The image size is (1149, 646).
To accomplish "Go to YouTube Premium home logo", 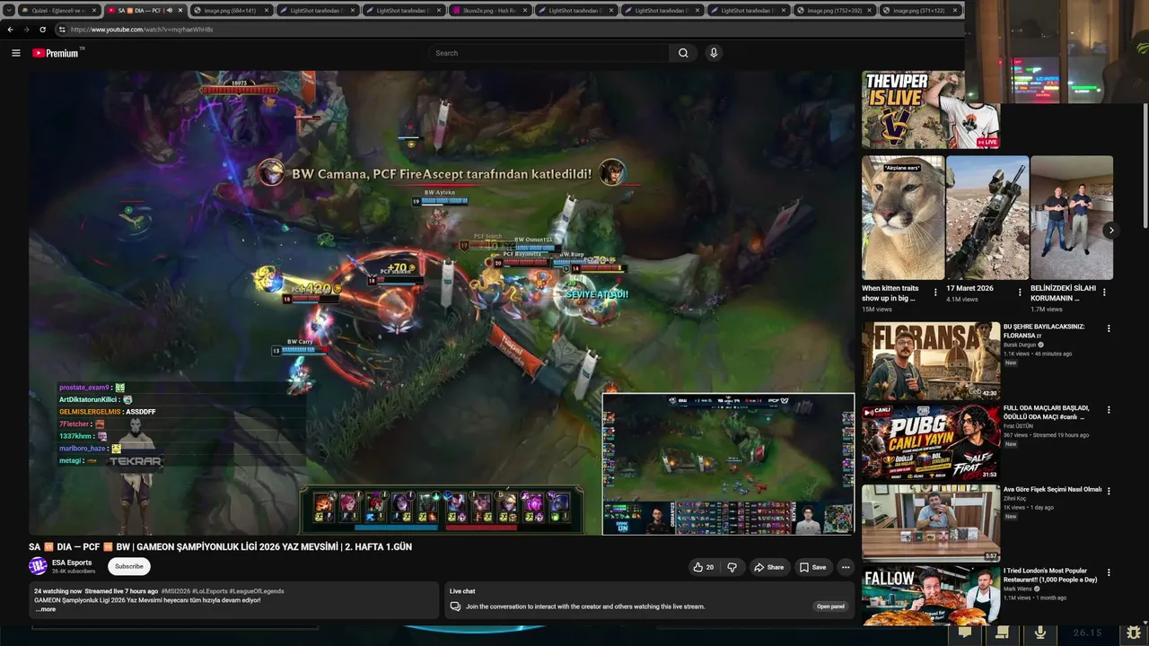I will tap(56, 53).
